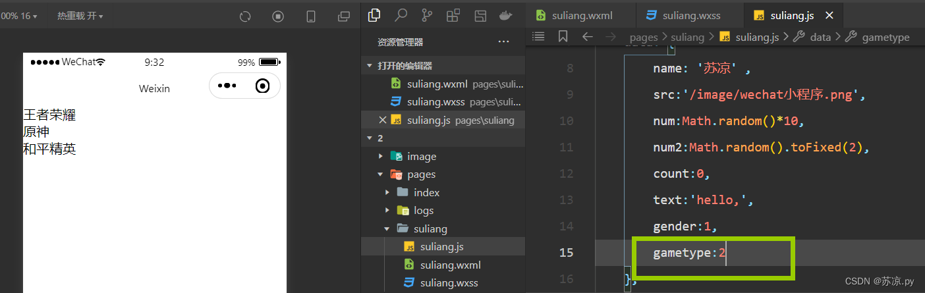Open the explorer more actions ellipsis
The image size is (925, 293).
504,41
